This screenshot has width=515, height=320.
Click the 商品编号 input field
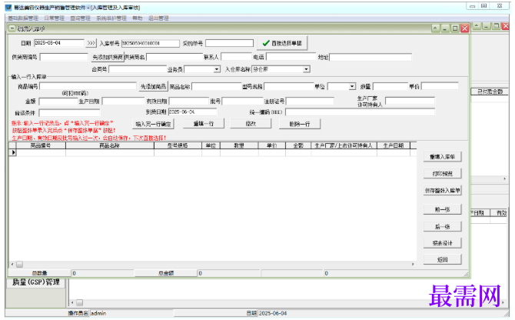88,86
